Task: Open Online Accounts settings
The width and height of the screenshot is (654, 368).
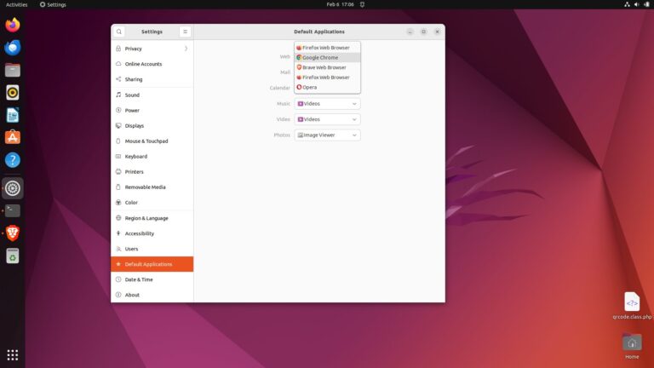Action: [152, 64]
